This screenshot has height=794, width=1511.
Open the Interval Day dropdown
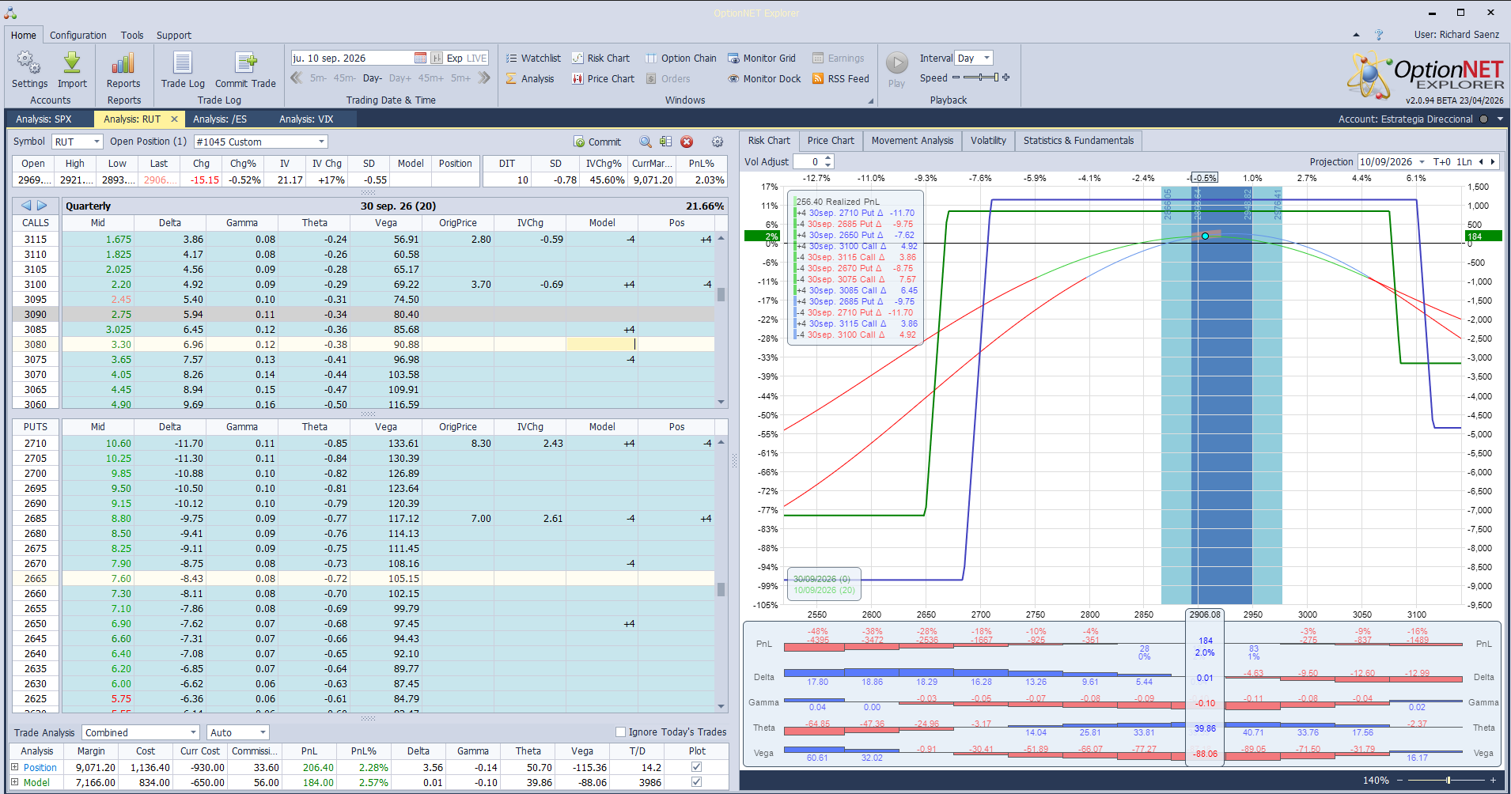coord(987,58)
